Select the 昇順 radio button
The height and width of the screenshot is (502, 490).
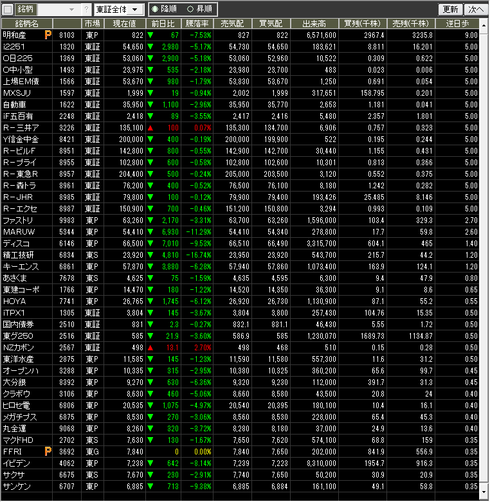[x=190, y=10]
